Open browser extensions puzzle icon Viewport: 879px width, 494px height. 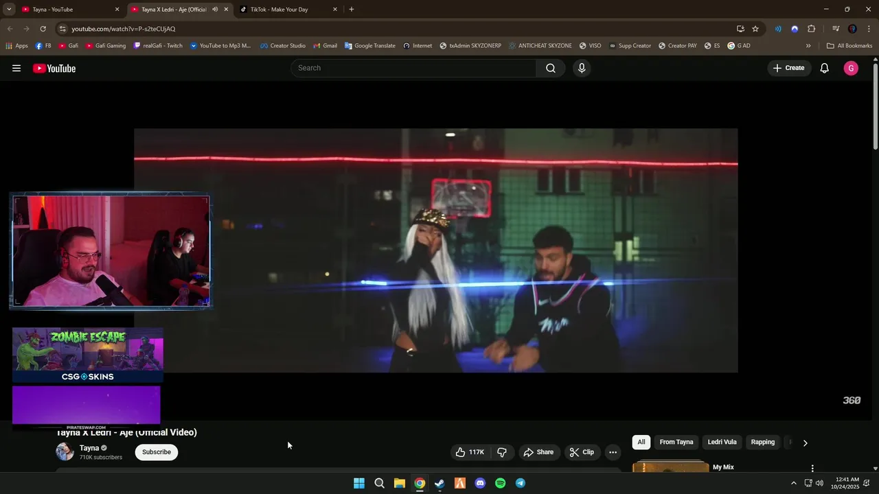point(811,29)
